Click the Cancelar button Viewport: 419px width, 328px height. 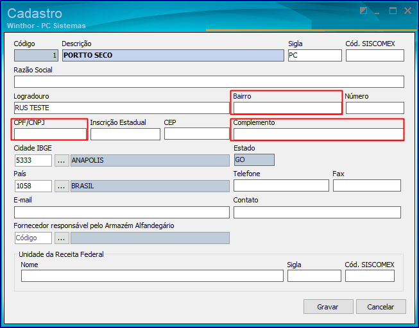point(381,307)
